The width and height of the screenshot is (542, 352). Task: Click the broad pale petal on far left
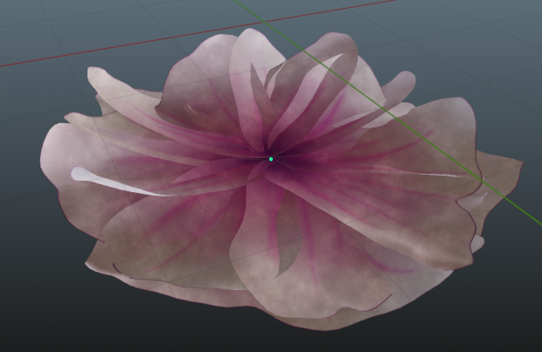[x=70, y=148]
